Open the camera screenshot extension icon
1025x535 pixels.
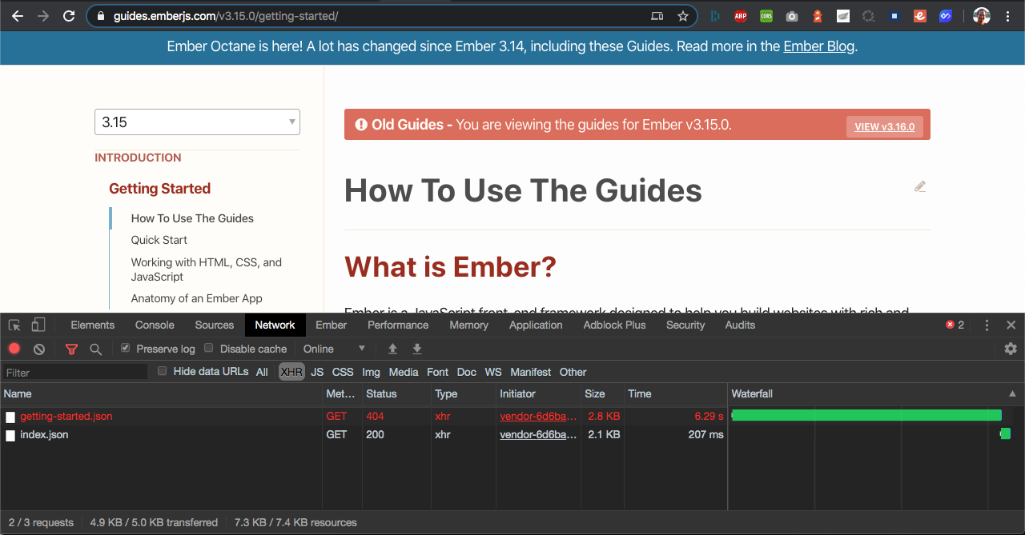pyautogui.click(x=792, y=16)
